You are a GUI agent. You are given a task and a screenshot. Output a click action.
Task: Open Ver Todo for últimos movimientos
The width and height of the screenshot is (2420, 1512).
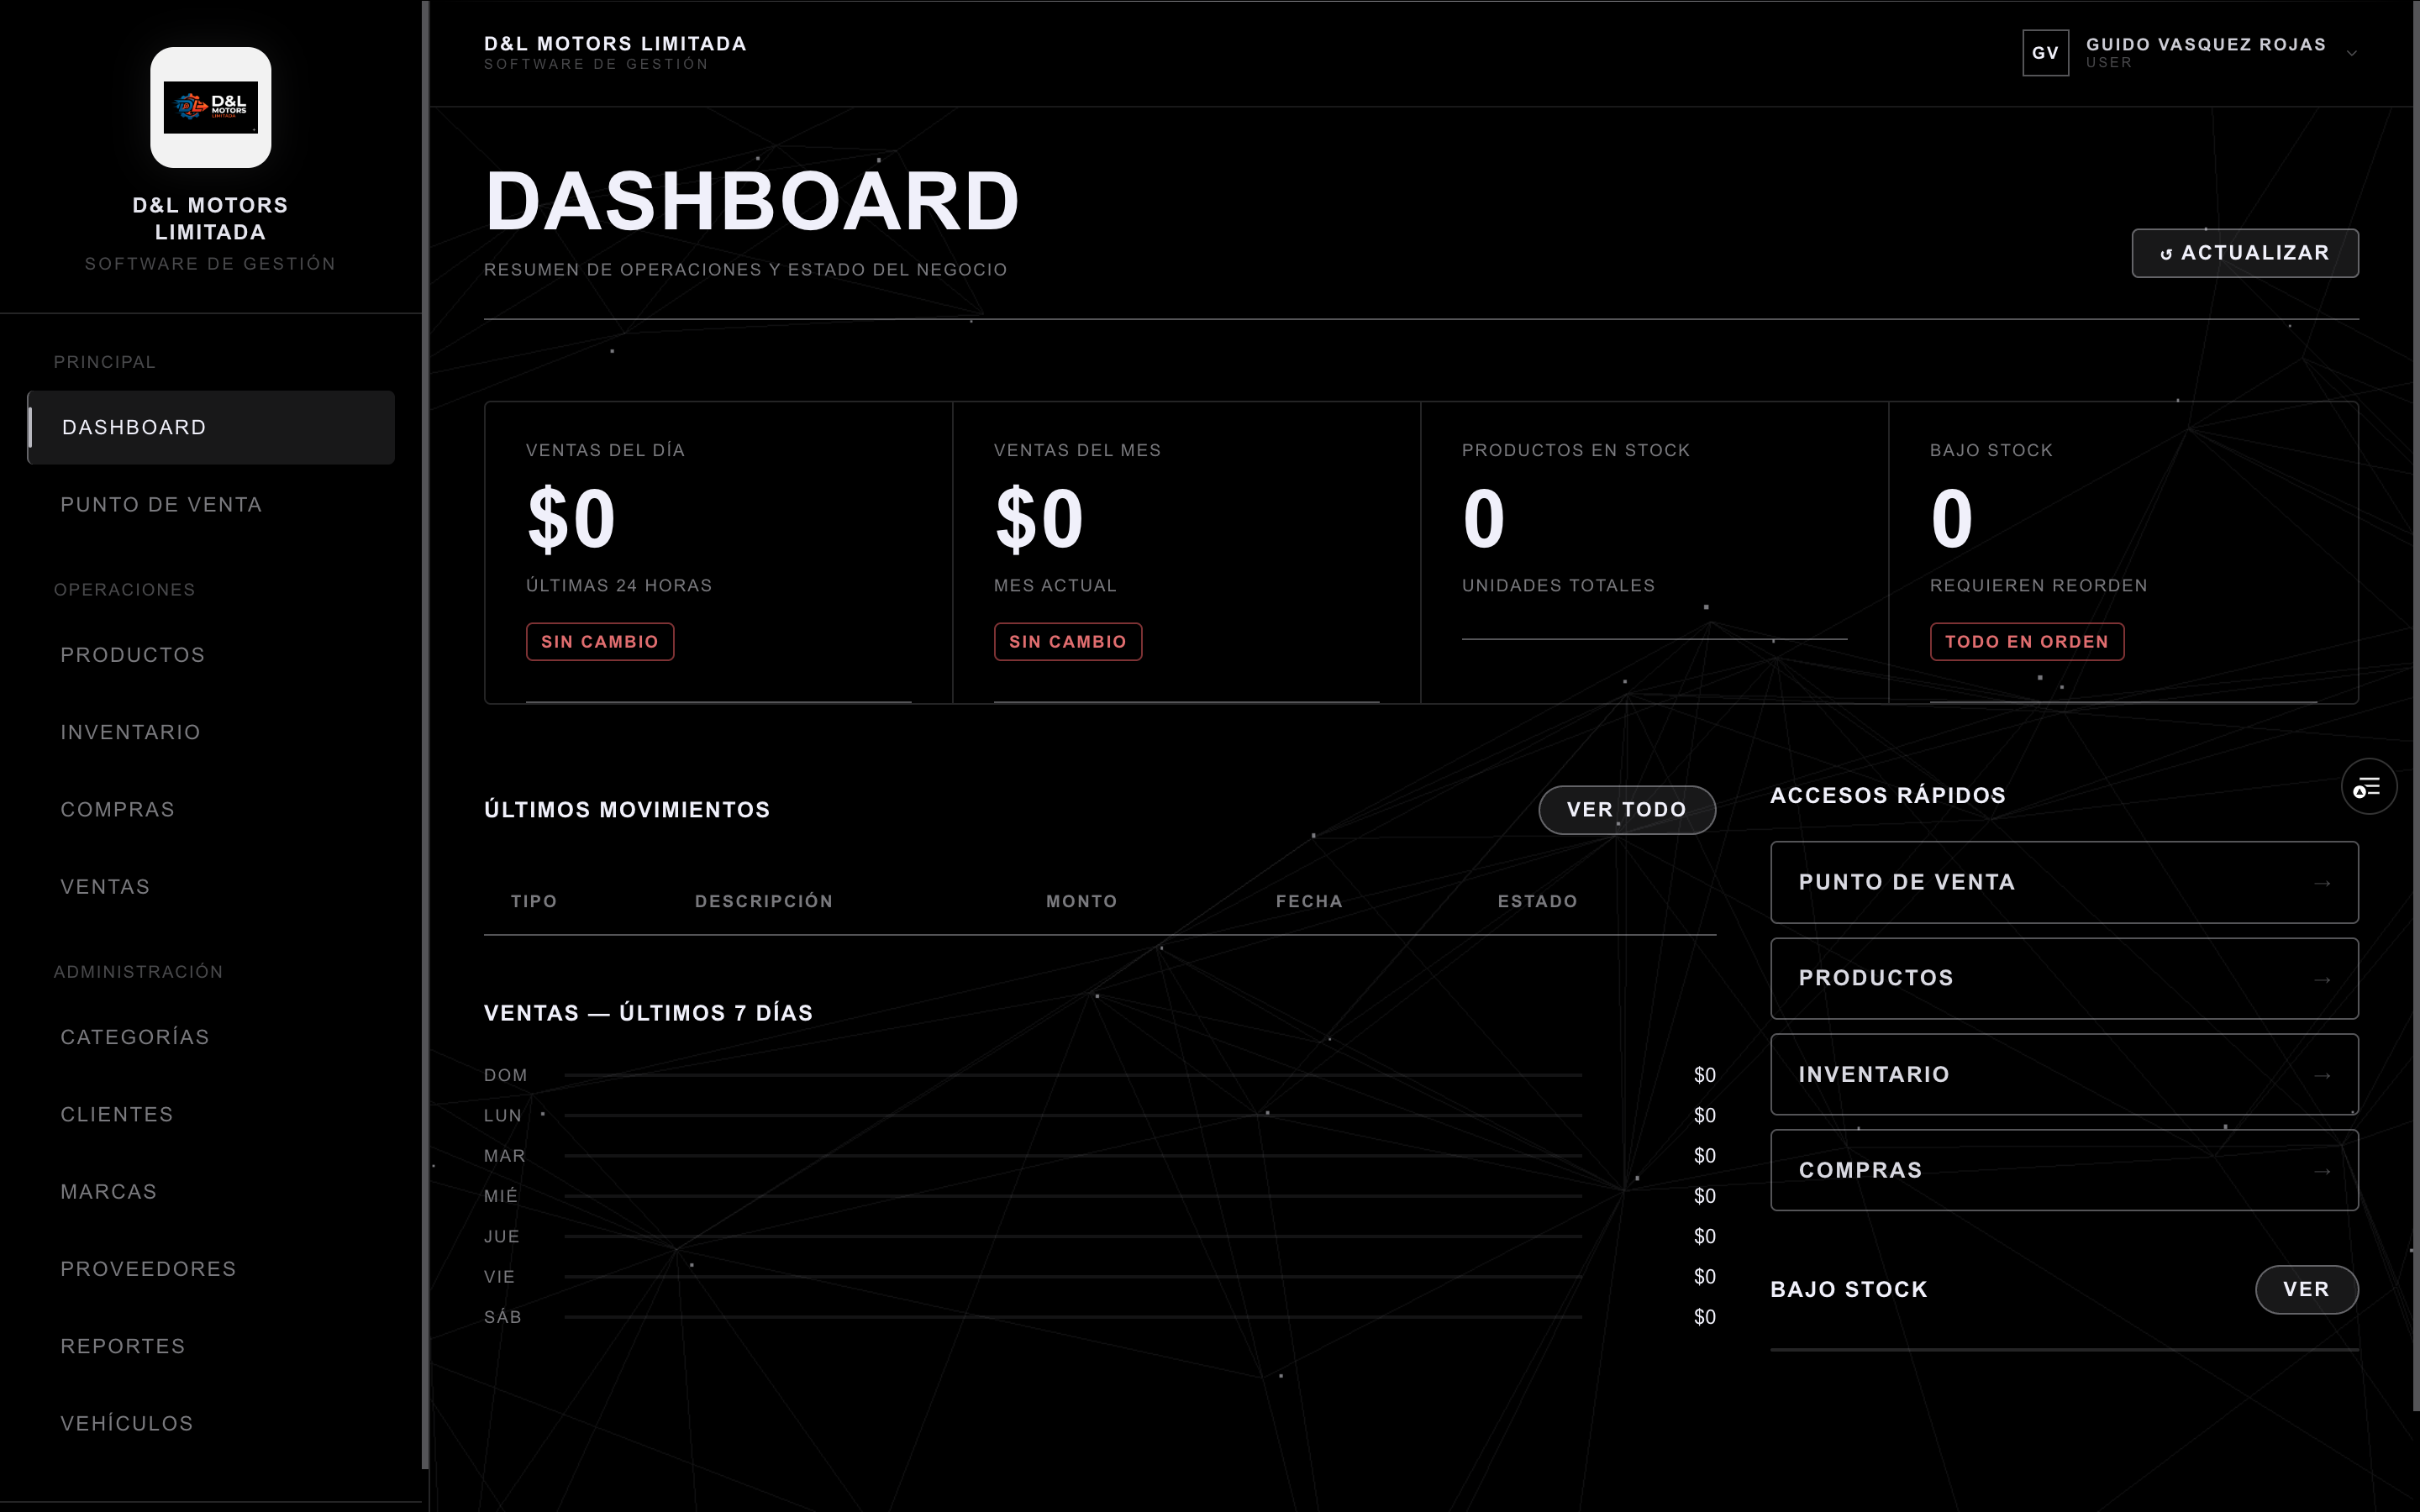click(x=1626, y=809)
